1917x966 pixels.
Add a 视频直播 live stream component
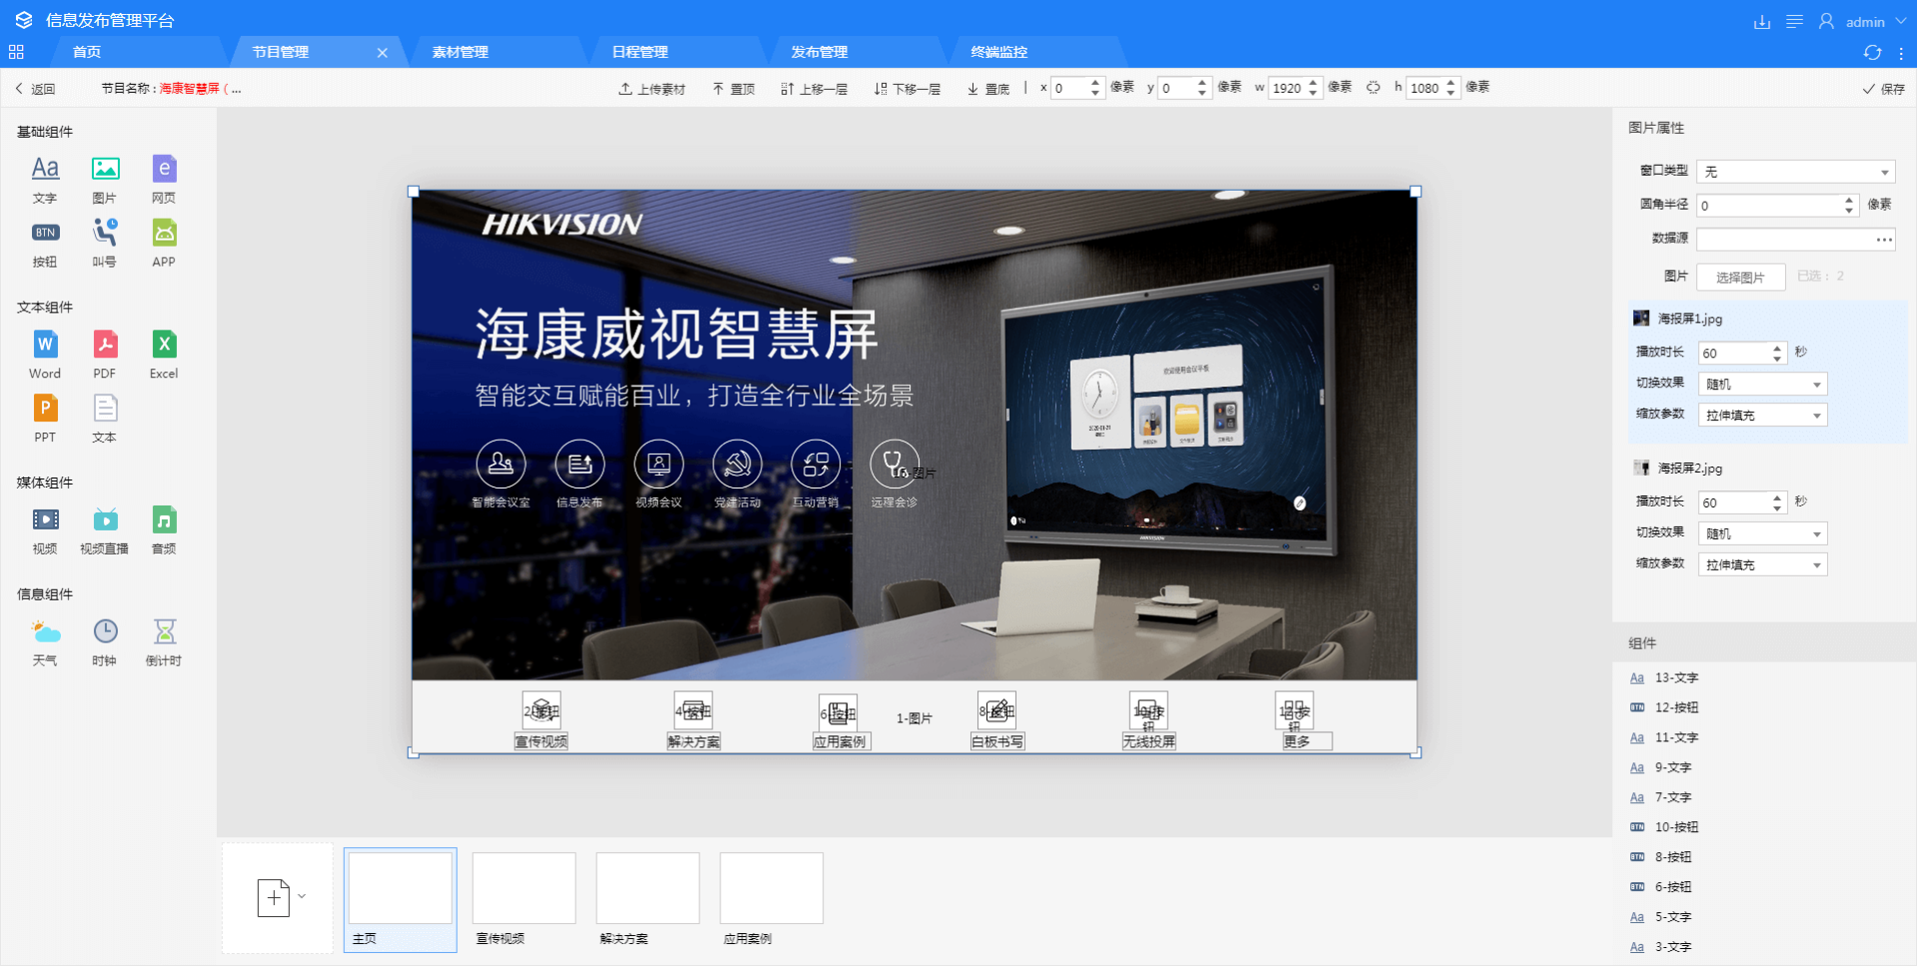click(x=105, y=530)
